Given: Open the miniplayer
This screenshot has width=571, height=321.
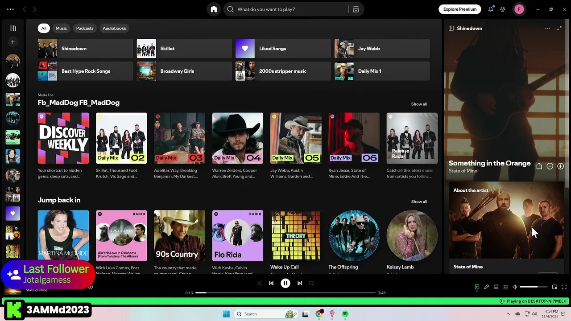Looking at the screenshot, I should click(554, 287).
